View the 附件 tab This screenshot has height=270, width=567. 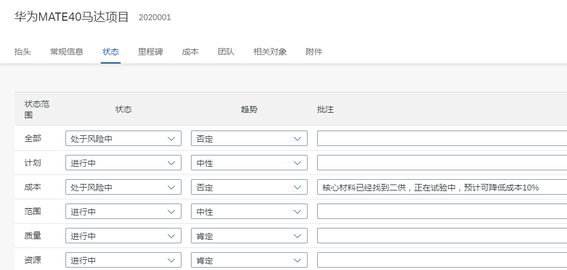click(314, 52)
